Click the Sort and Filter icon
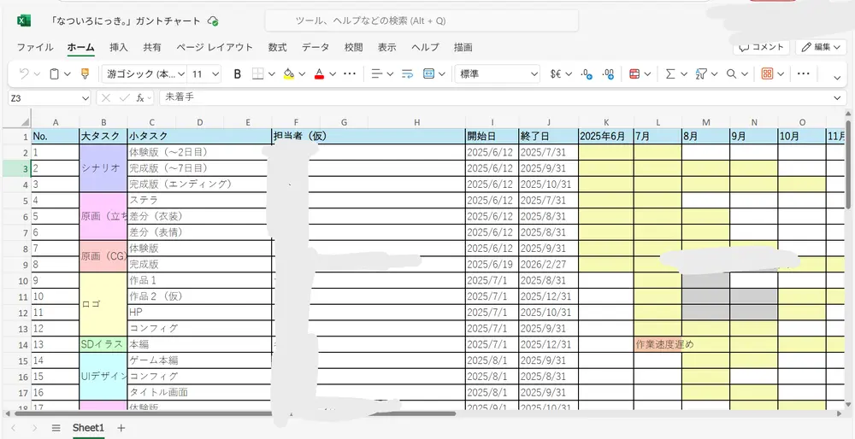 (701, 74)
